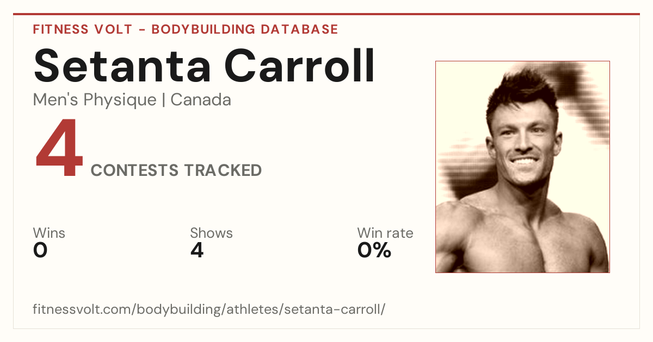Click the large red number 4
The width and height of the screenshot is (653, 342).
pos(59,149)
